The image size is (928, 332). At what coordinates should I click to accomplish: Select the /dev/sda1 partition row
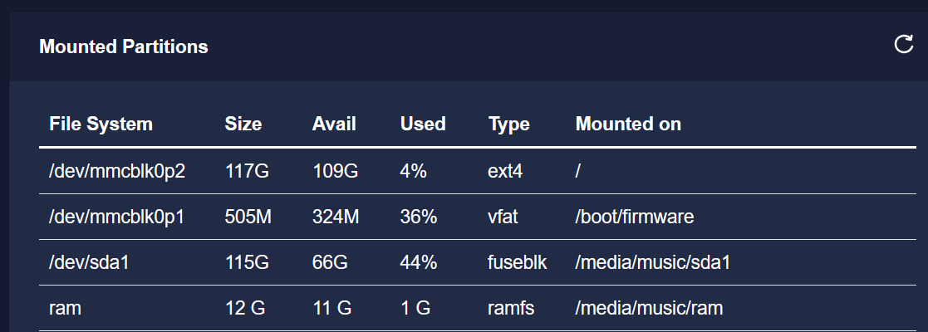coord(478,262)
